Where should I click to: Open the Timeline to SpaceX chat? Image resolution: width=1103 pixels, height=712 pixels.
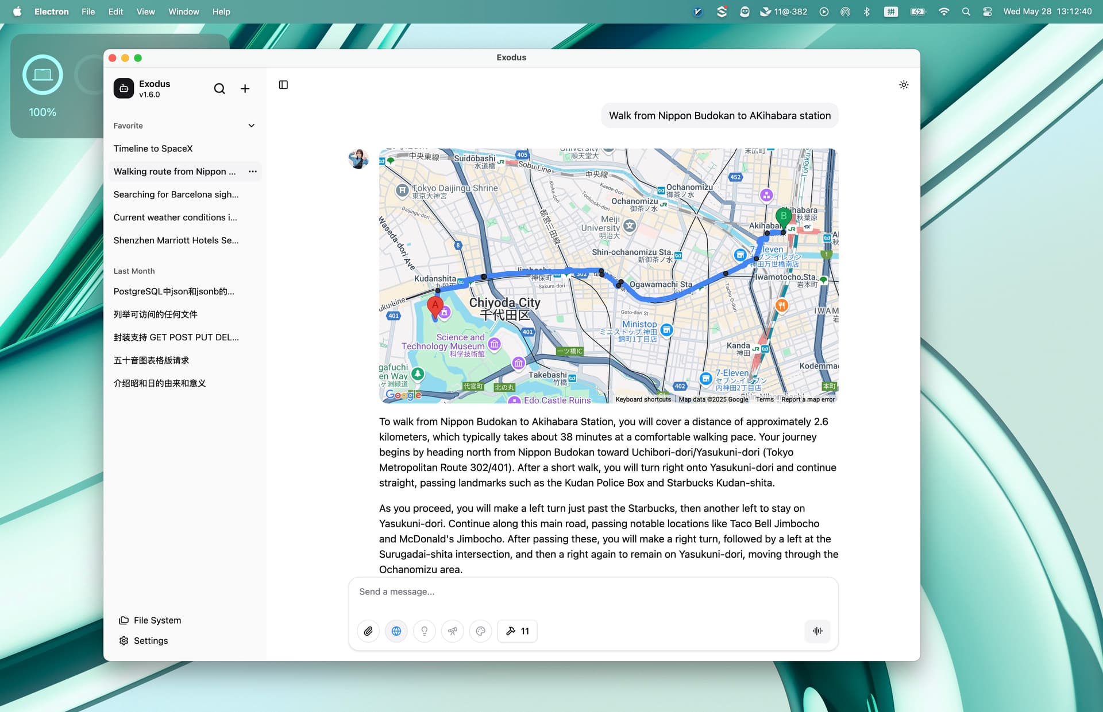click(153, 149)
